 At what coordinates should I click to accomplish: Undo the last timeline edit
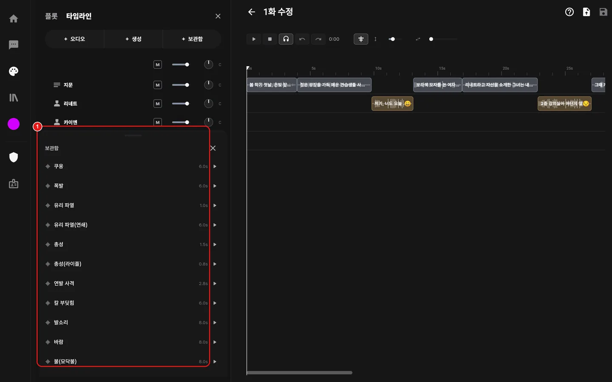point(302,39)
